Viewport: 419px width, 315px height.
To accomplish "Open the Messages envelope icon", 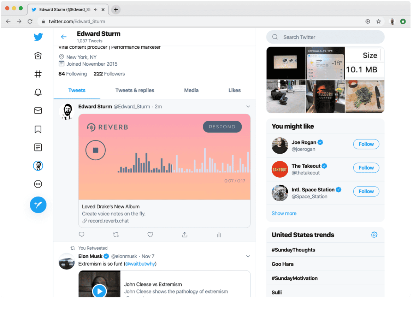I will tap(38, 111).
